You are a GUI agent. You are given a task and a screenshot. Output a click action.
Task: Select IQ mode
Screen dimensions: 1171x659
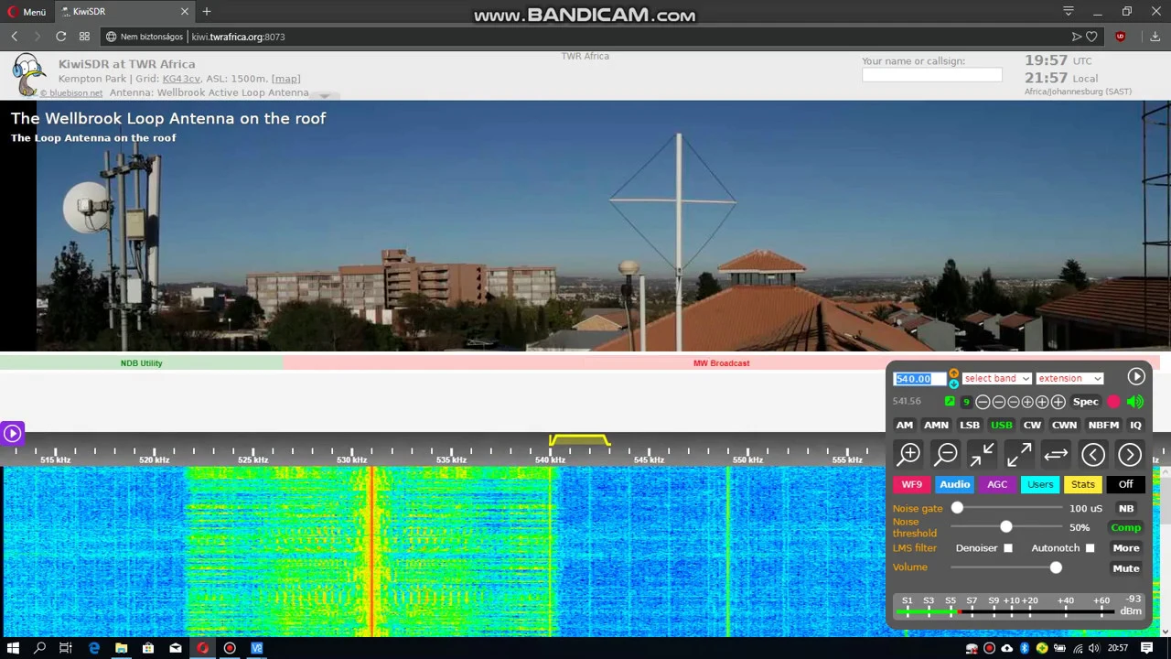pos(1135,425)
